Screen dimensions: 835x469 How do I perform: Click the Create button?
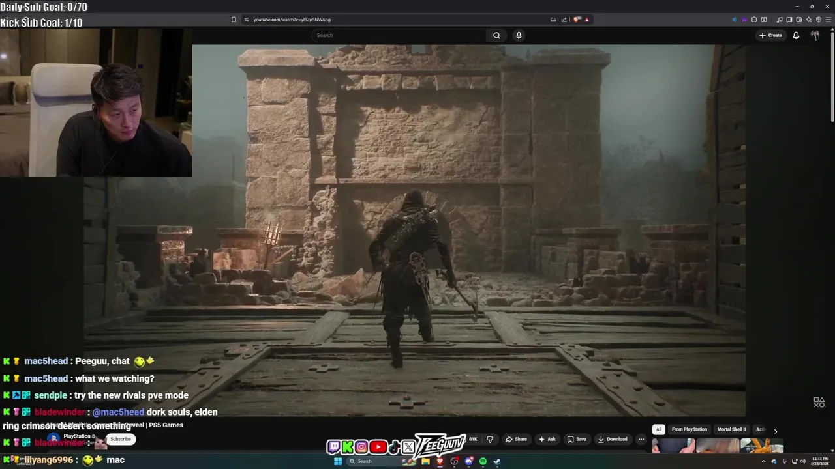pos(770,35)
